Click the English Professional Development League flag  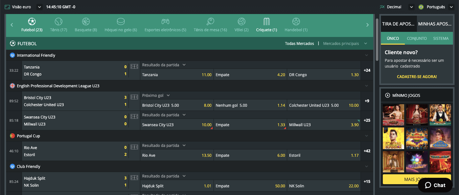click(x=12, y=86)
